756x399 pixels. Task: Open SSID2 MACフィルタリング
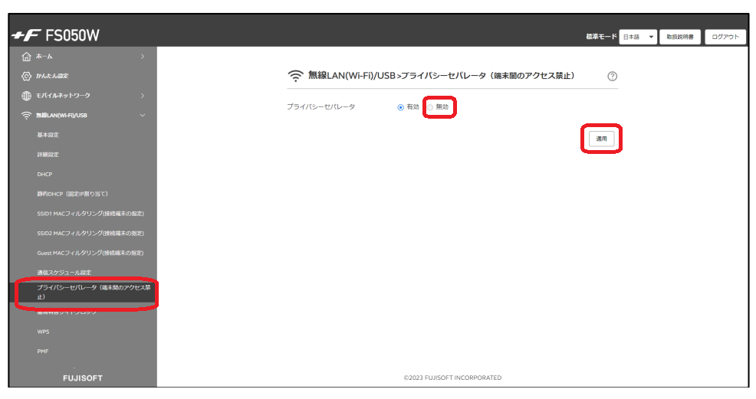click(90, 234)
